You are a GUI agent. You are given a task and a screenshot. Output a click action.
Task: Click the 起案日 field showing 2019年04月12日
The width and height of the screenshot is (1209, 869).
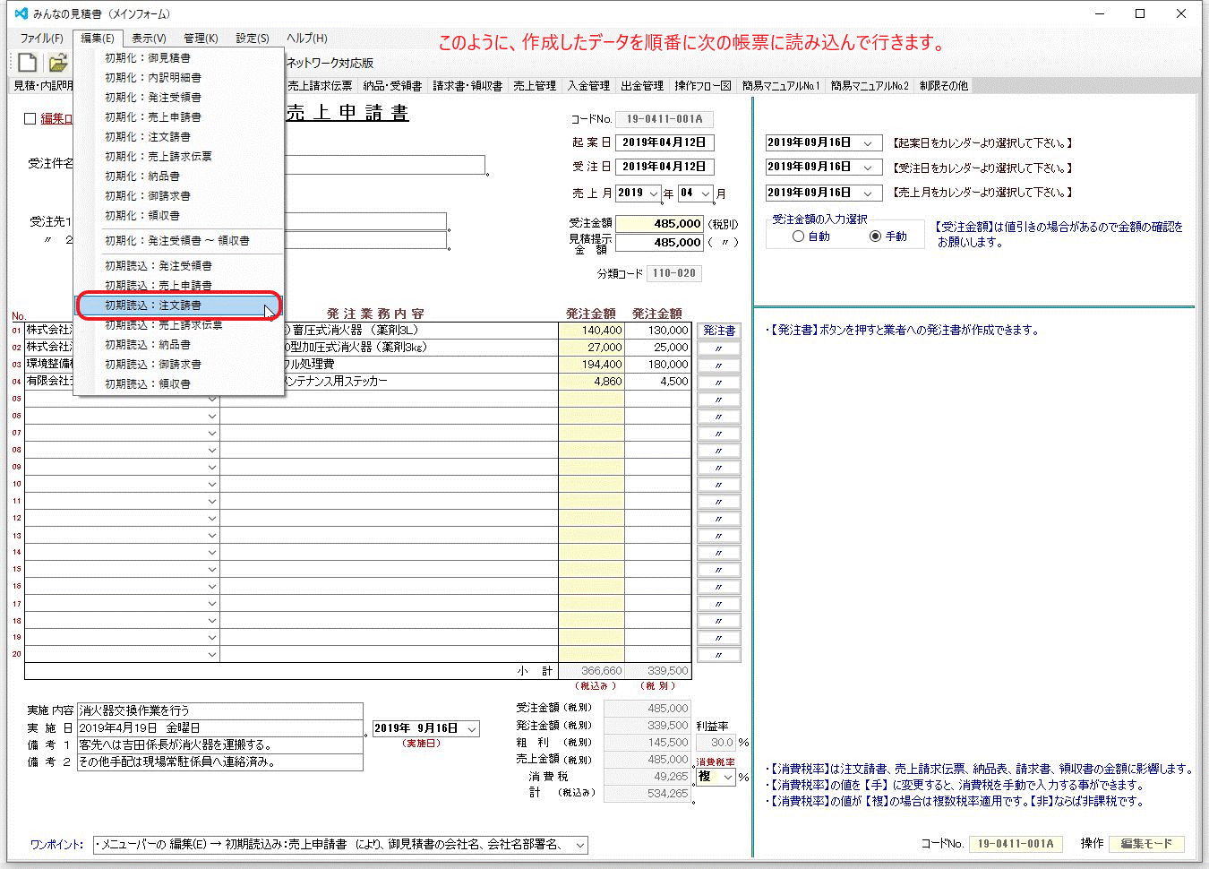[665, 142]
